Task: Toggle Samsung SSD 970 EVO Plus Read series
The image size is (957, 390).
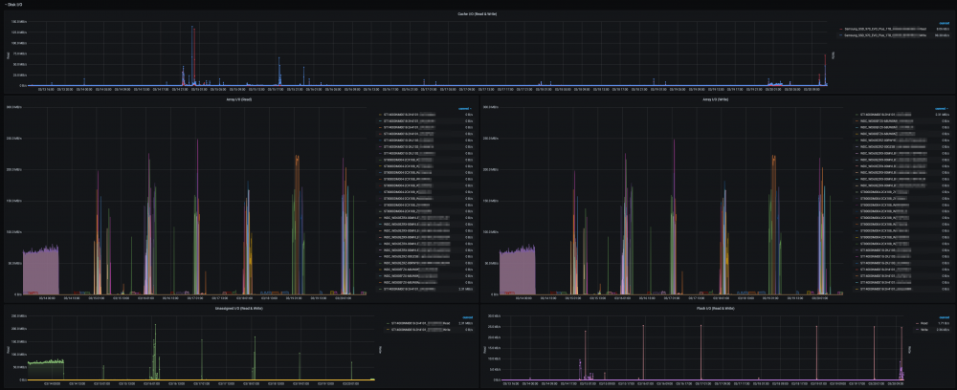Action: [x=885, y=29]
